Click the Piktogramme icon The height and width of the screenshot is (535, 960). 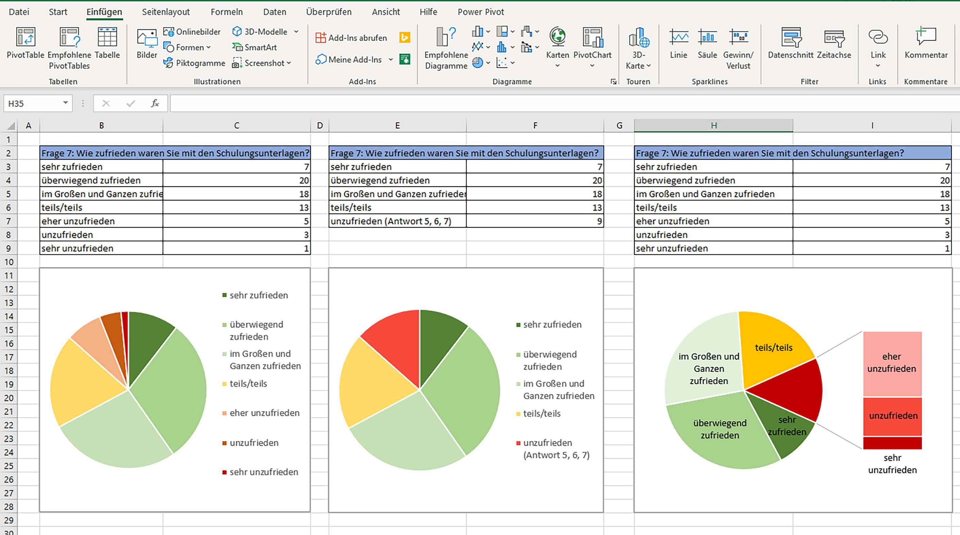click(168, 63)
